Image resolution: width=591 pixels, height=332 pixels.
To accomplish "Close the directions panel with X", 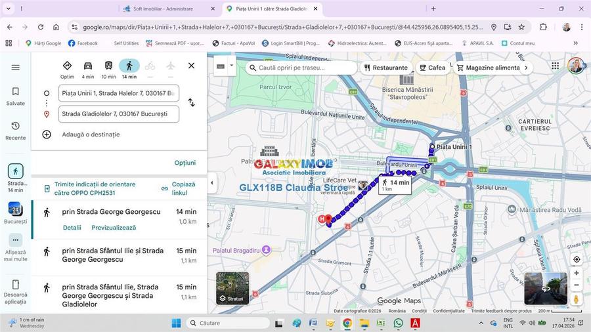I will point(191,66).
